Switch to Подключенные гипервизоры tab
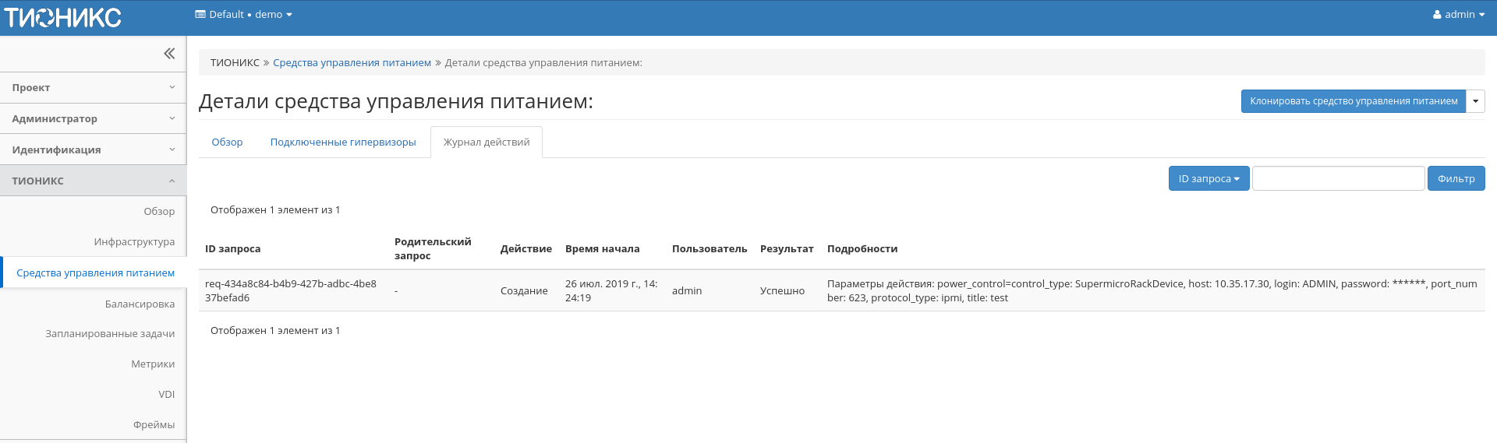The image size is (1497, 443). pos(343,142)
